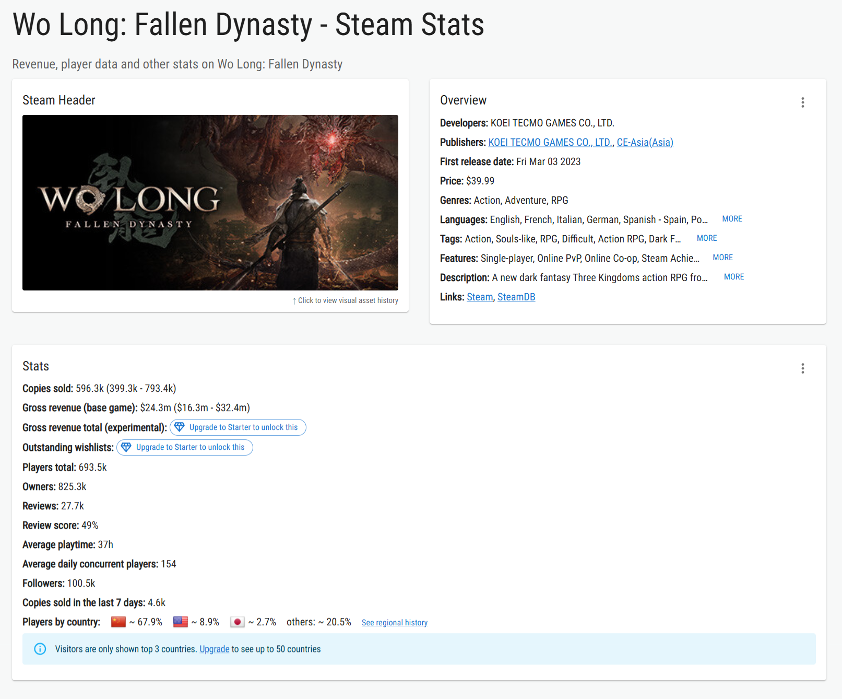This screenshot has height=699, width=842.
Task: Click the '~ 2.7%' Japan player share
Action: pos(262,622)
